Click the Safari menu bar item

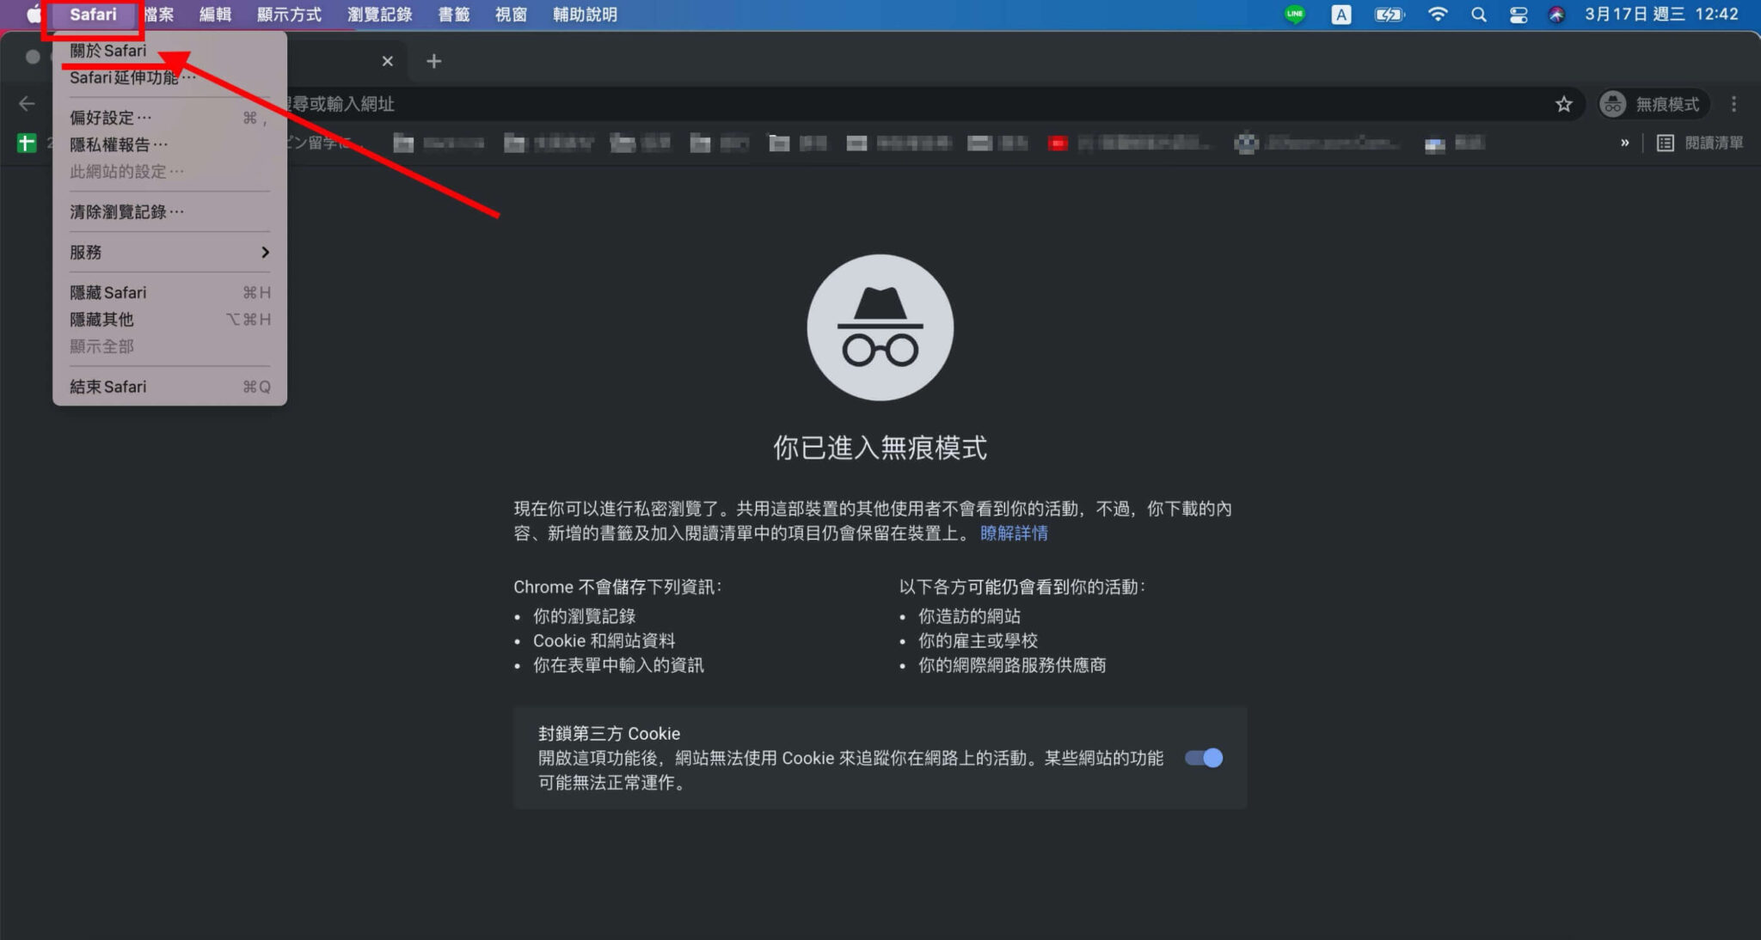(x=93, y=15)
